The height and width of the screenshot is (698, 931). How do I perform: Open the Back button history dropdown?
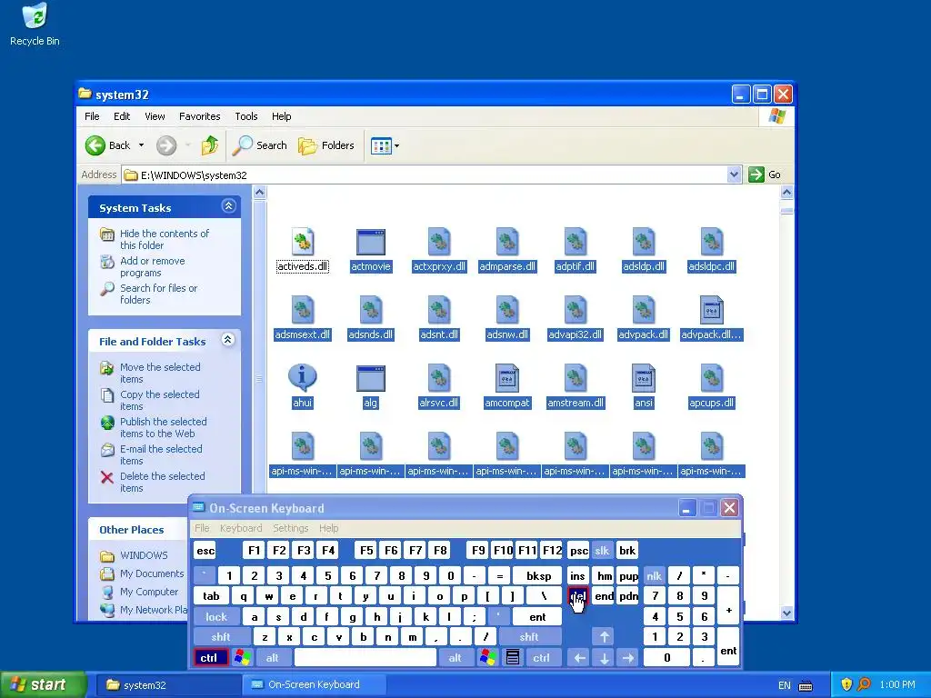click(141, 145)
